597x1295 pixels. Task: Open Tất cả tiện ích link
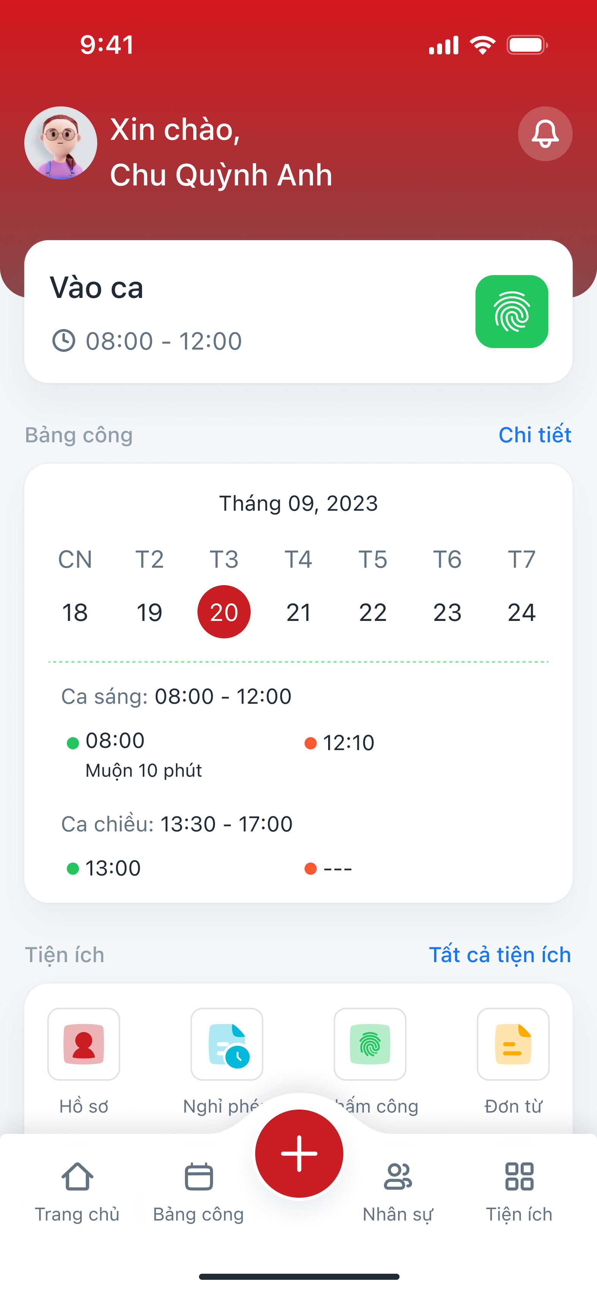click(x=499, y=955)
